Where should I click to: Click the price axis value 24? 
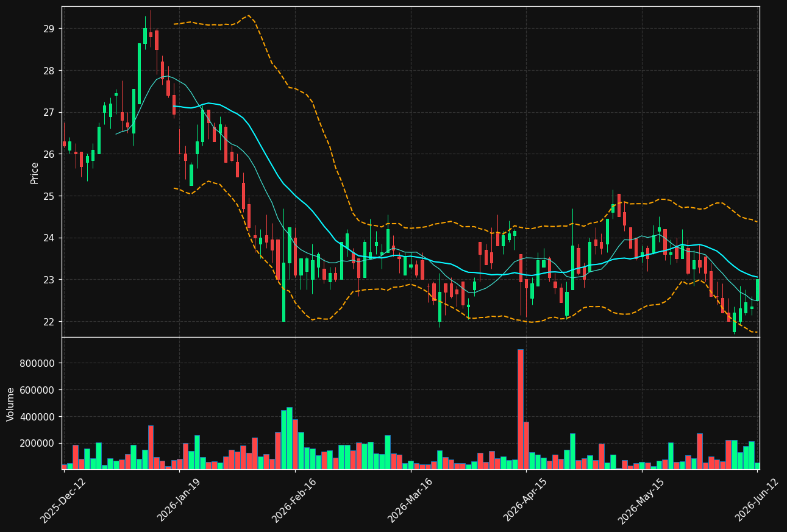tap(49, 238)
